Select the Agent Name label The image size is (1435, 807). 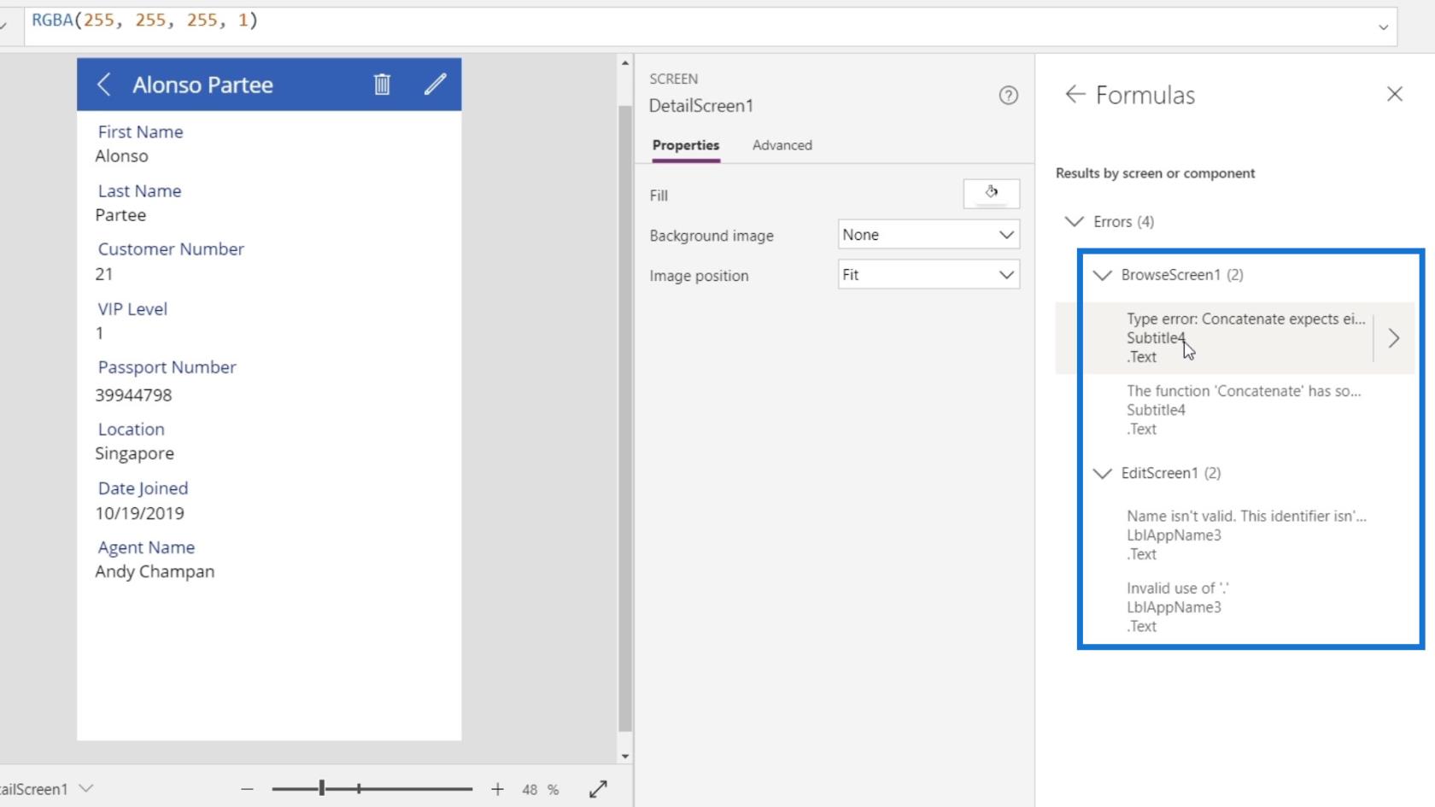[x=146, y=547]
